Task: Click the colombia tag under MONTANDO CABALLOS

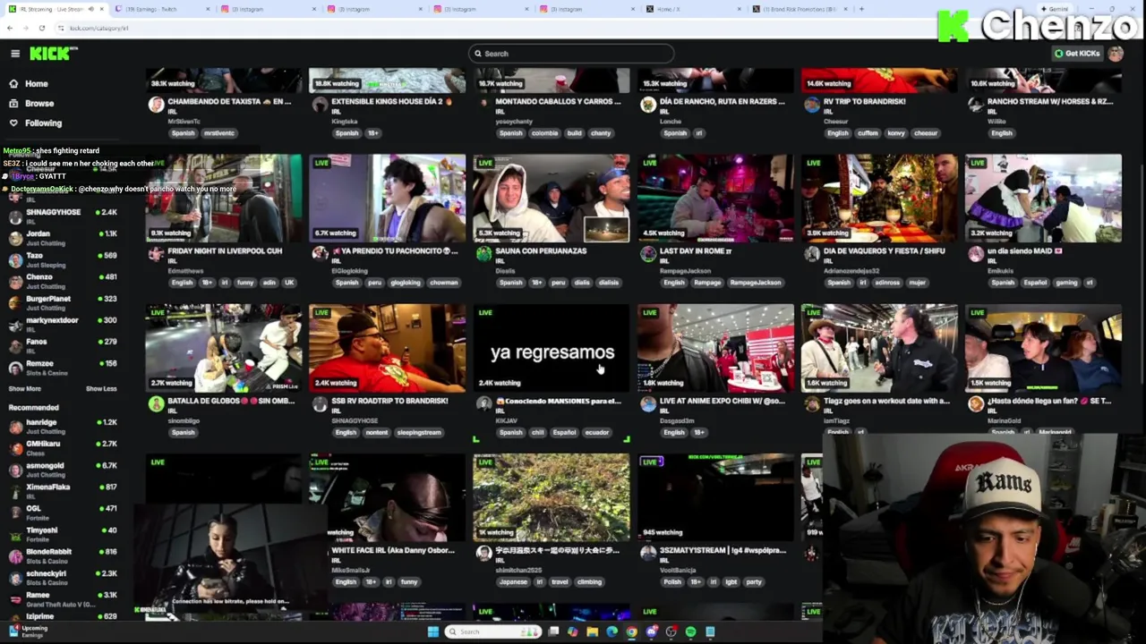Action: pyautogui.click(x=543, y=133)
